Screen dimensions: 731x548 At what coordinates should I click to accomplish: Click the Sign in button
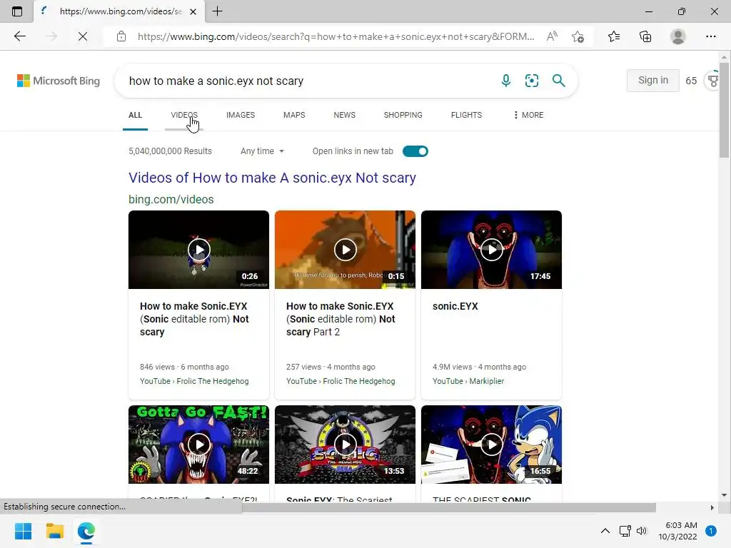(x=652, y=80)
